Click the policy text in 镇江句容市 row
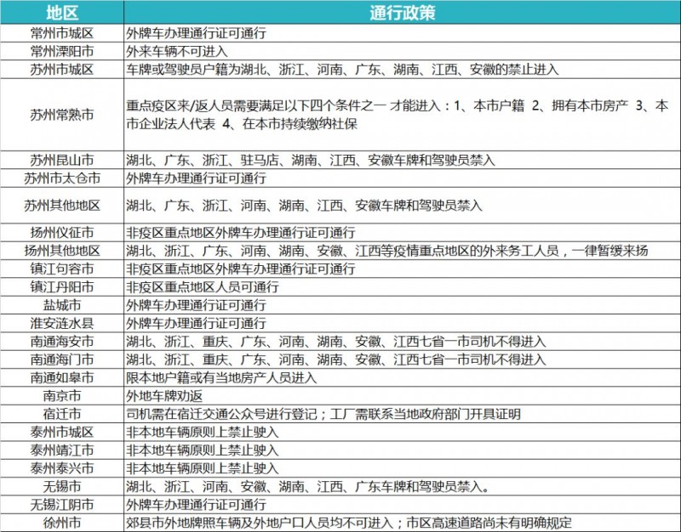This screenshot has width=681, height=532. (x=241, y=269)
